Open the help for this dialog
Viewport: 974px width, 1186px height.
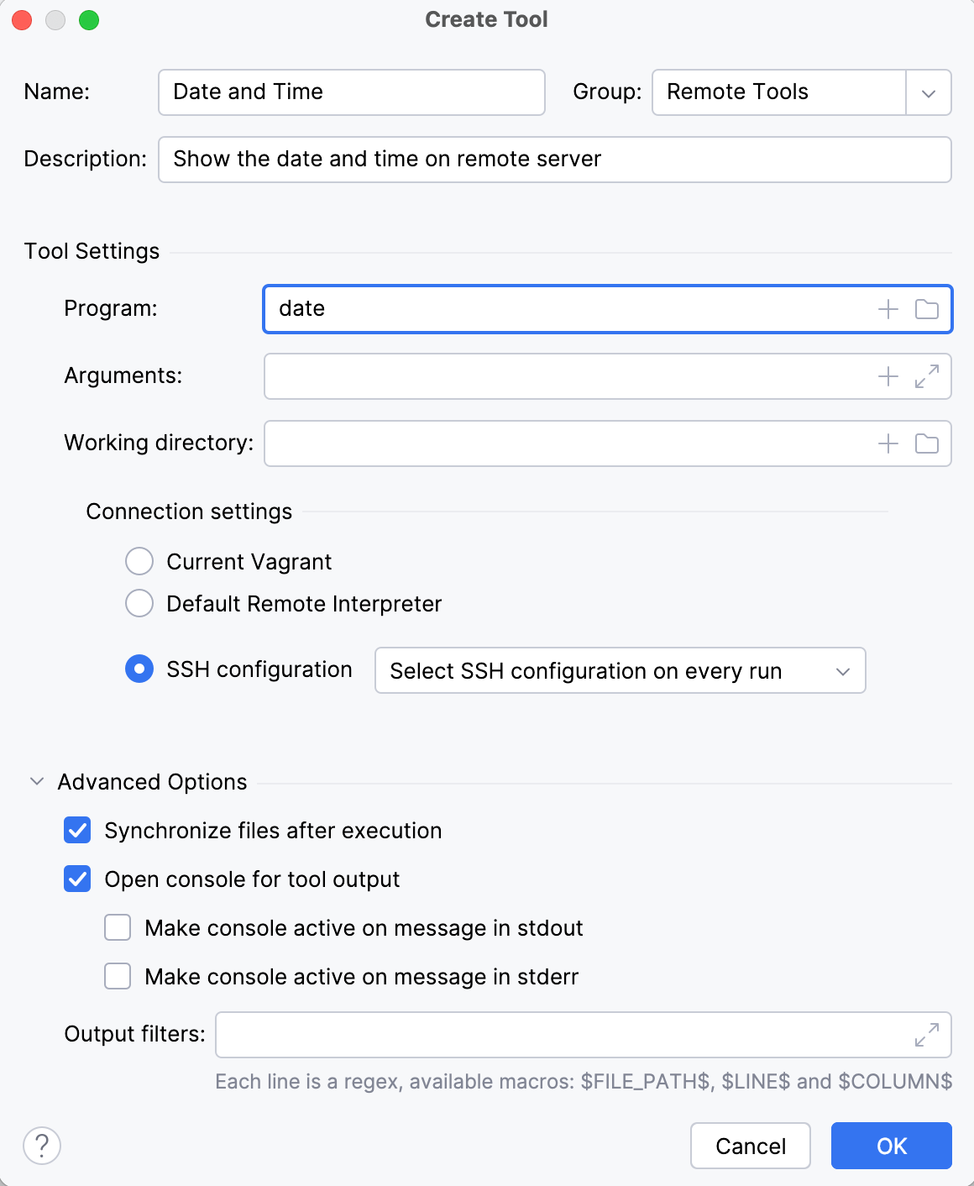40,1145
